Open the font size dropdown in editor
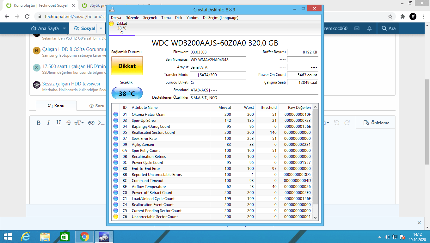Screen dimensions: 430x243 pos(79,123)
